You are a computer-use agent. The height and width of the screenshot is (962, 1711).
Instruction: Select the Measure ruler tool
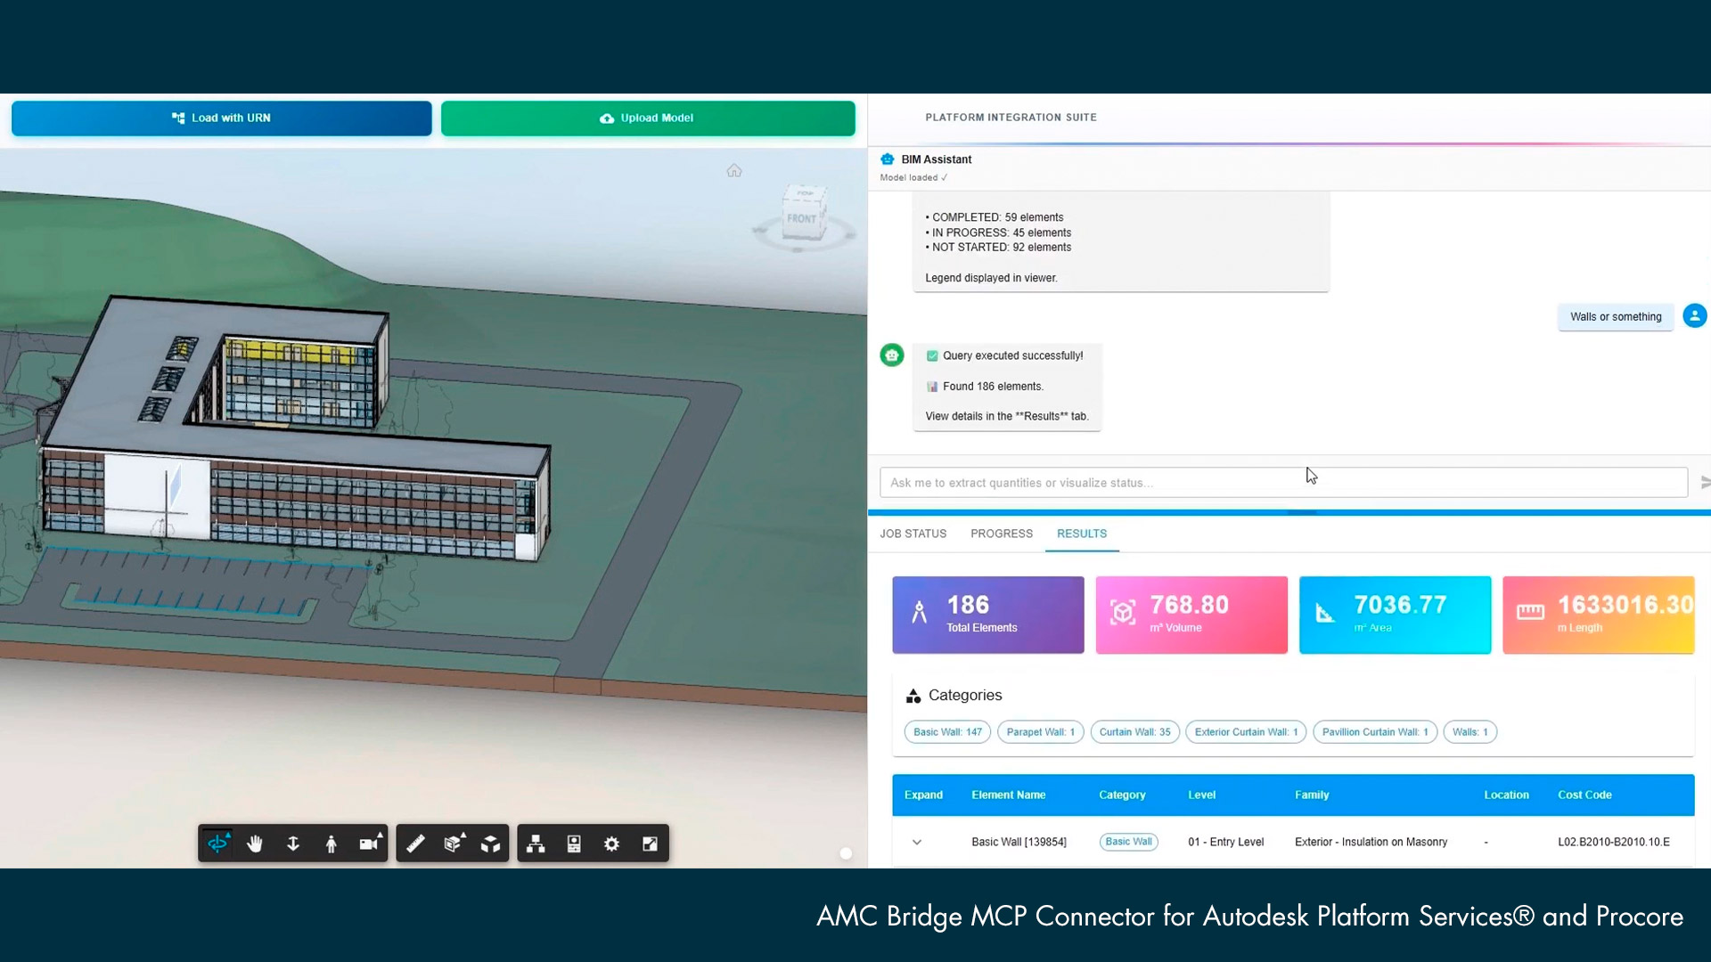click(415, 844)
